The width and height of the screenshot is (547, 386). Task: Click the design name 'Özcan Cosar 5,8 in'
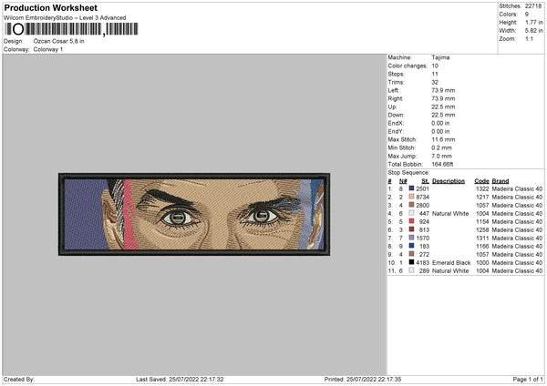(x=58, y=41)
